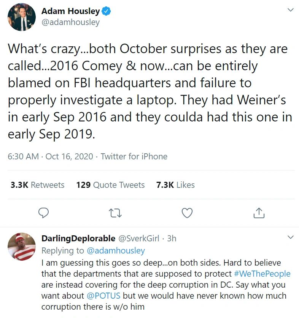View the 3.3K Retweets list
The height and width of the screenshot is (318, 299).
pyautogui.click(x=38, y=185)
